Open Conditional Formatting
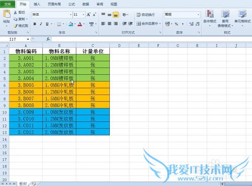This screenshot has width=252, height=186. click(210, 19)
